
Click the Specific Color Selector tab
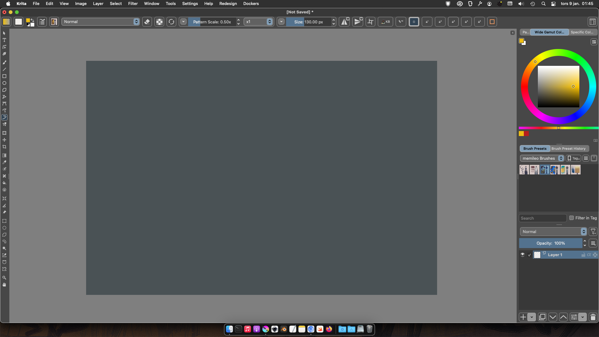coord(582,32)
